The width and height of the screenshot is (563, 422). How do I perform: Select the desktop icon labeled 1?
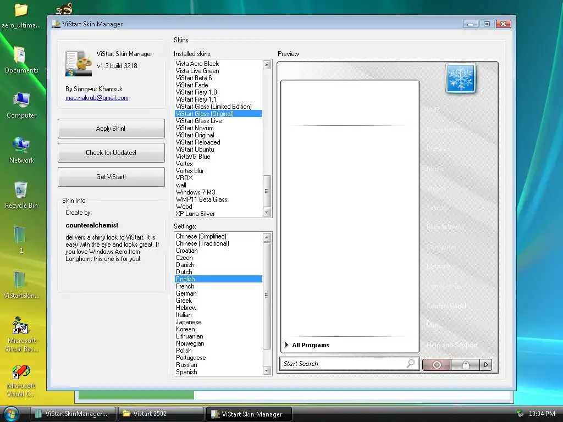tap(21, 240)
